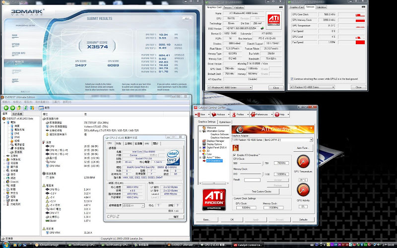Viewport: 397px width, 248px height.
Task: Switch to the HydraVision tab
Action: tap(225, 122)
